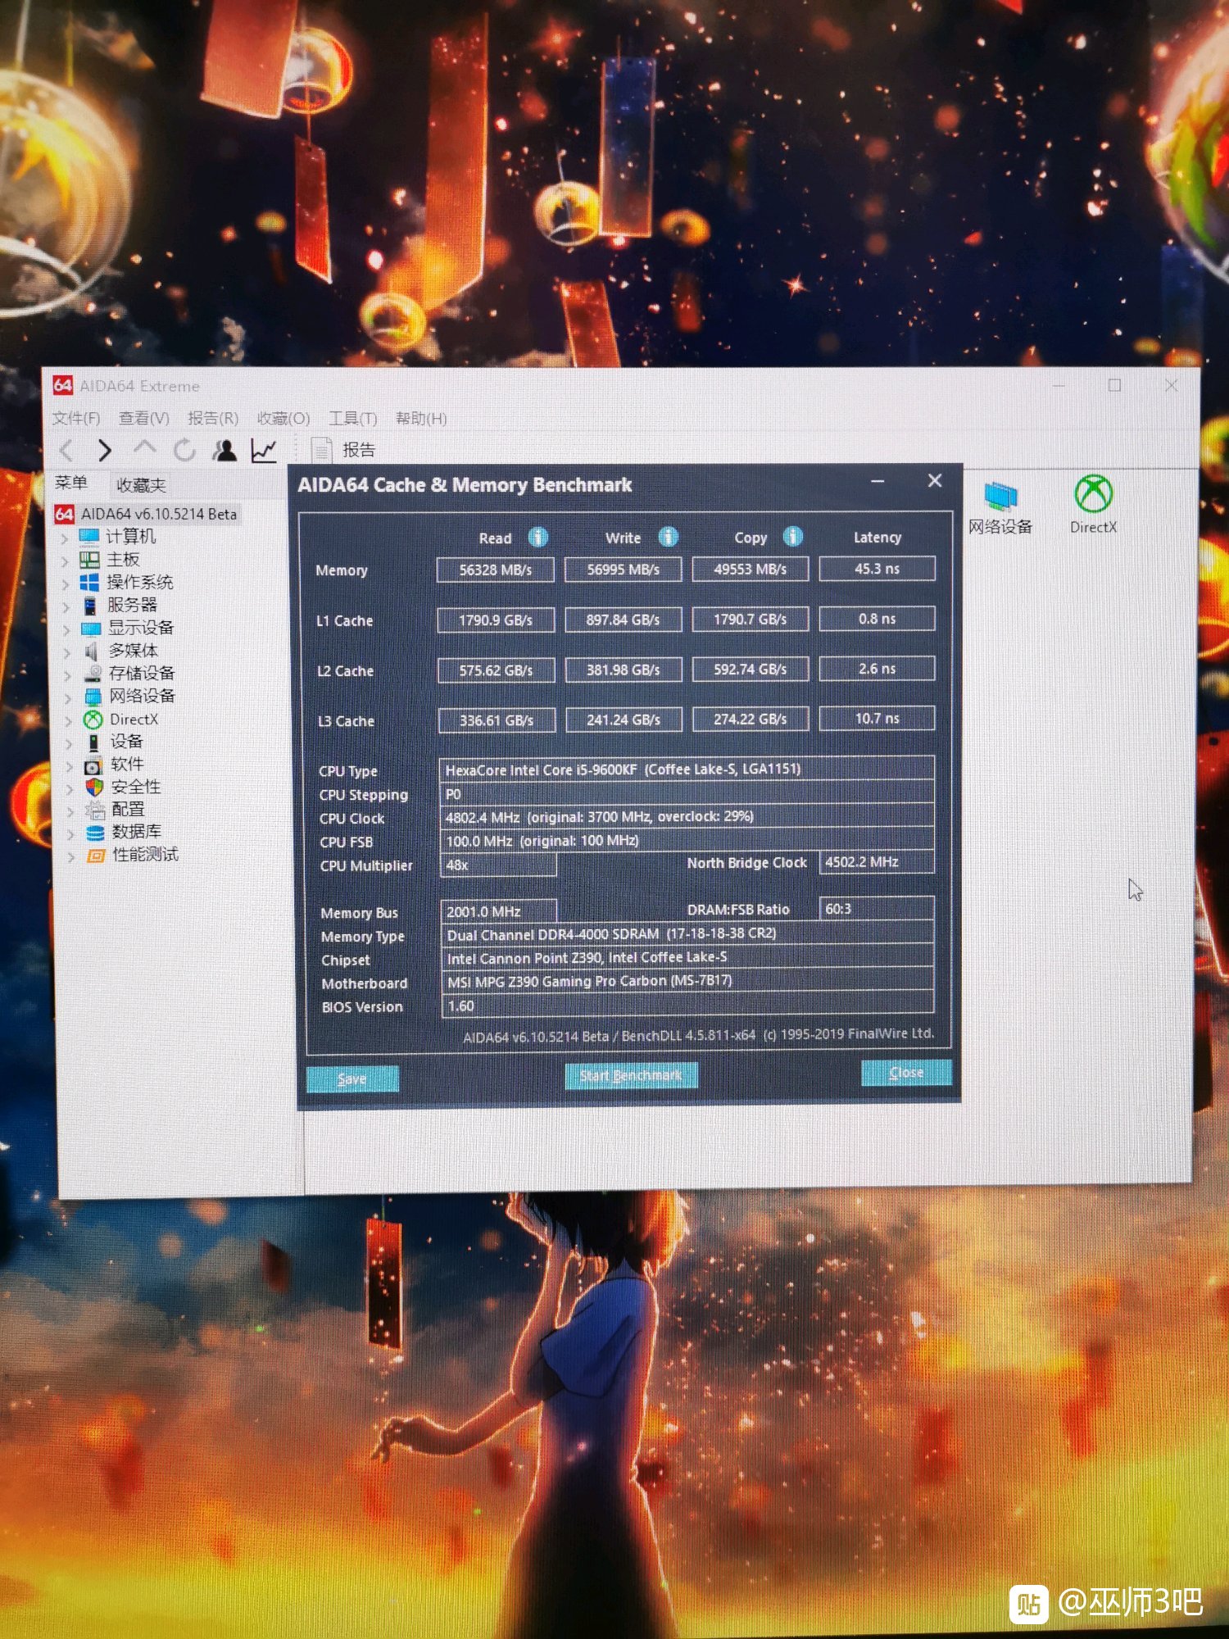
Task: Expand the 存储设备 tree node
Action: tap(68, 675)
